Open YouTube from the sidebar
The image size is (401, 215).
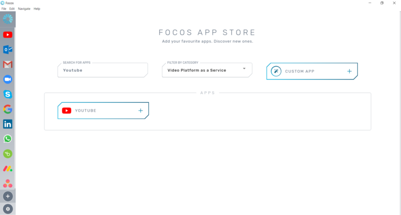pos(8,35)
